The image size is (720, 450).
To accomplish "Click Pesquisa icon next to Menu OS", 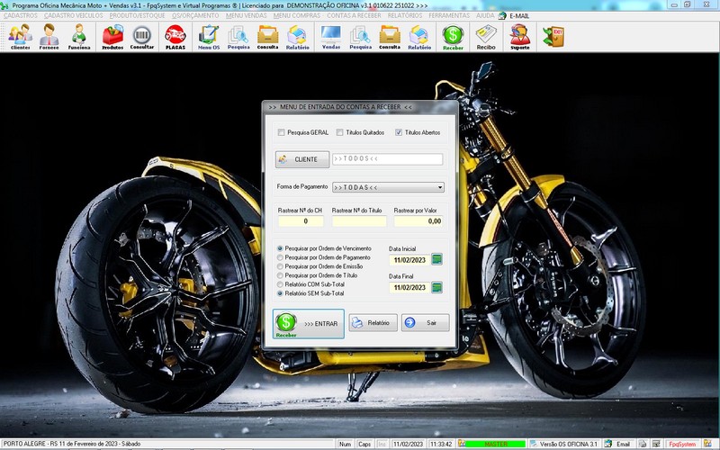I will 238,37.
